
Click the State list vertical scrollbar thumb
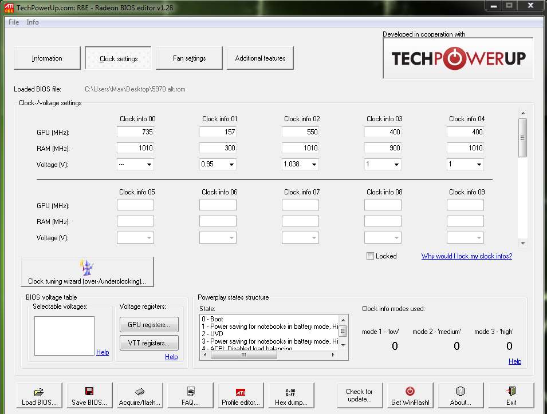tap(343, 331)
